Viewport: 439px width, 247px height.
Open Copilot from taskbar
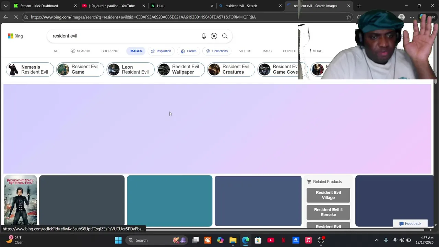[220, 240]
